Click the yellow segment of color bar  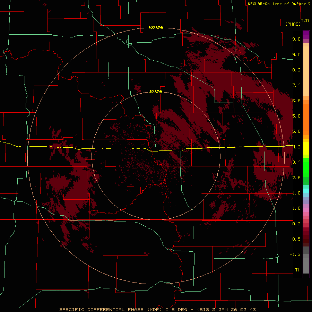[306, 148]
